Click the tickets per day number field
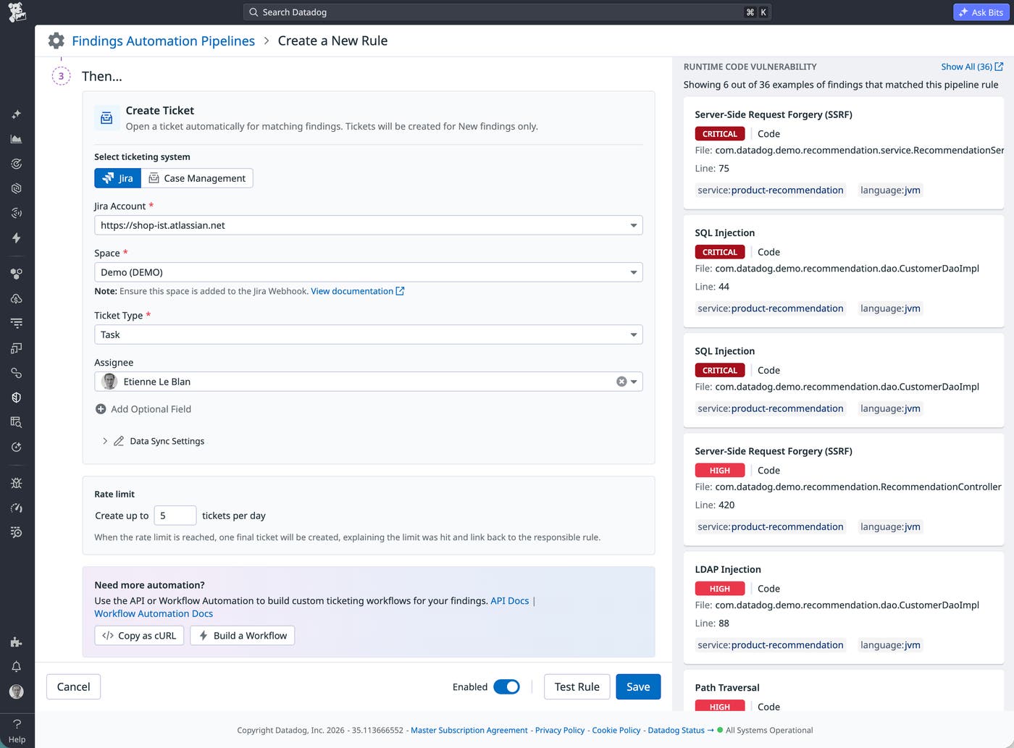 tap(175, 516)
